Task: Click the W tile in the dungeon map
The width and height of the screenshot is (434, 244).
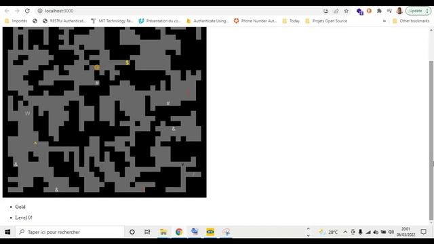Action: pos(27,113)
